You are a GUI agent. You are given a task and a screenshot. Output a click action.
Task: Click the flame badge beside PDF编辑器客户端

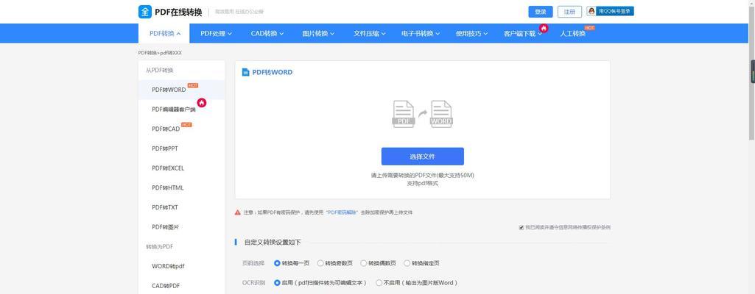pos(201,103)
